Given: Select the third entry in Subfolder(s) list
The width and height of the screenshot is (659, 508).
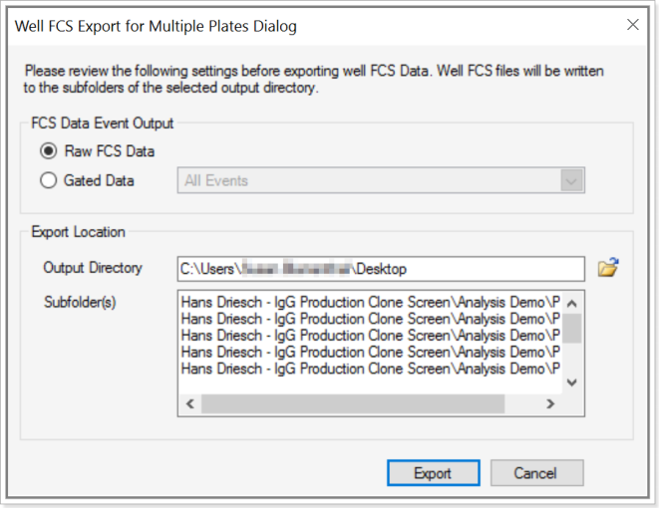Looking at the screenshot, I should 369,335.
